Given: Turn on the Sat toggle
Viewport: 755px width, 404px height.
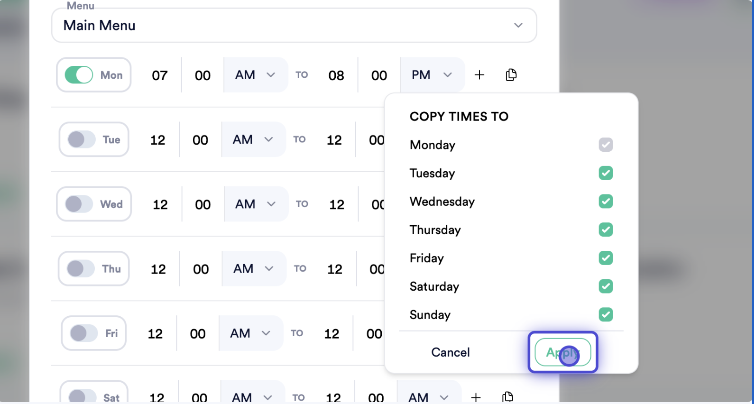Looking at the screenshot, I should tap(82, 397).
